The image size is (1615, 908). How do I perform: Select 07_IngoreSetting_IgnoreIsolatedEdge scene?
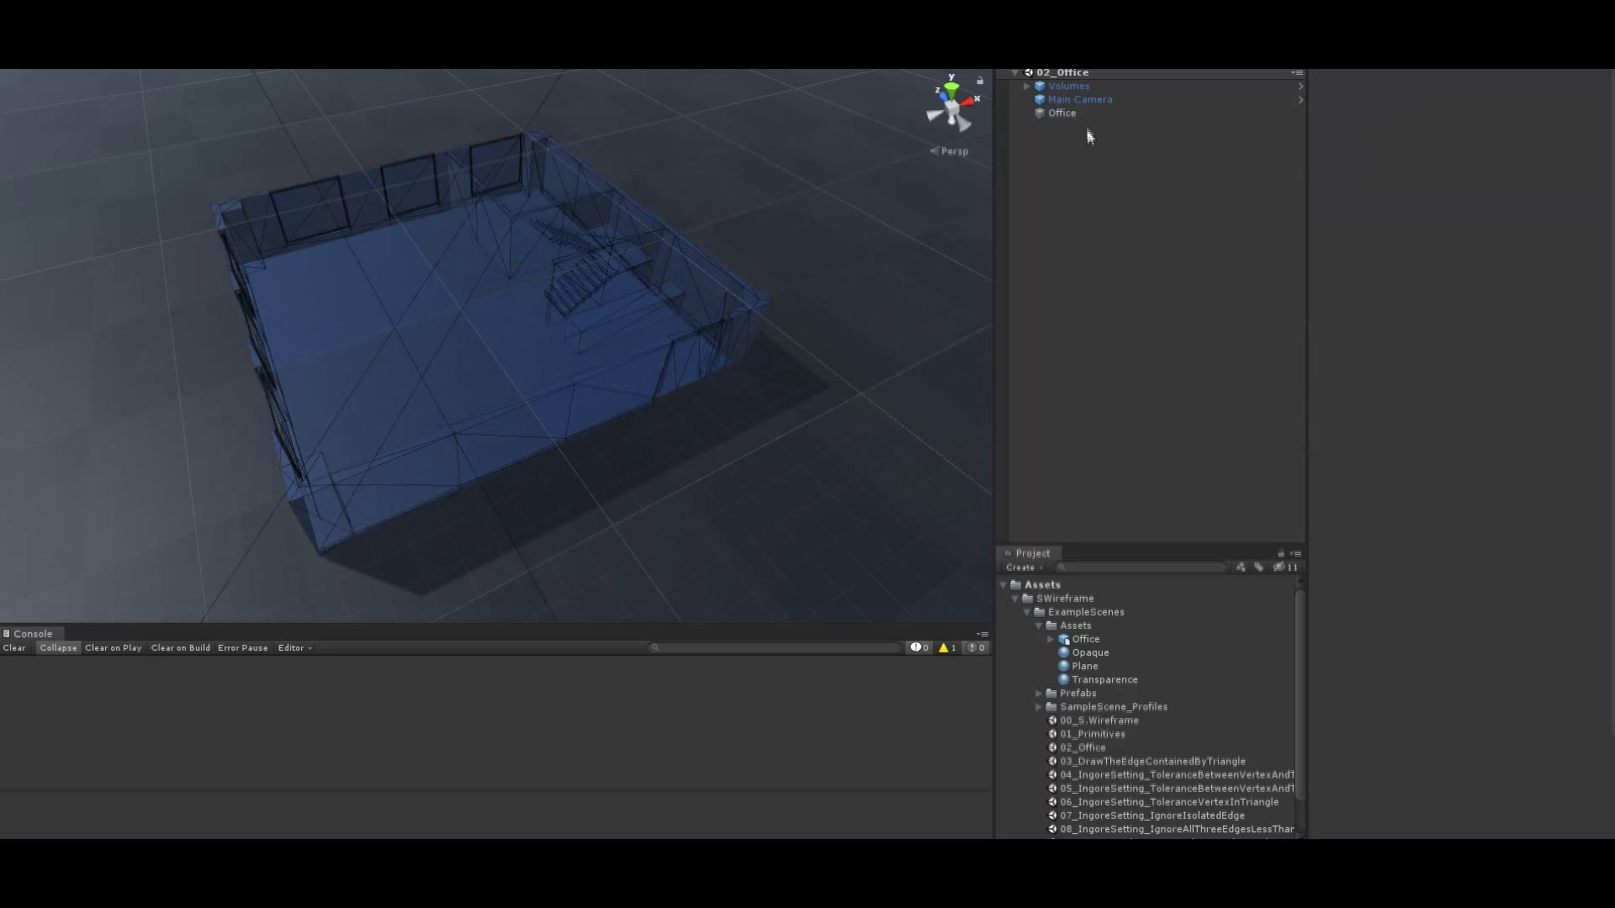(x=1152, y=816)
